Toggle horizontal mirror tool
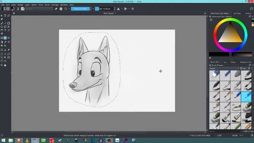The height and width of the screenshot is (143, 254). click(118, 9)
